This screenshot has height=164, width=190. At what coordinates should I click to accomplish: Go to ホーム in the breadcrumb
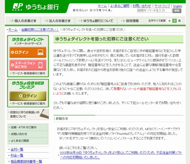13,30
